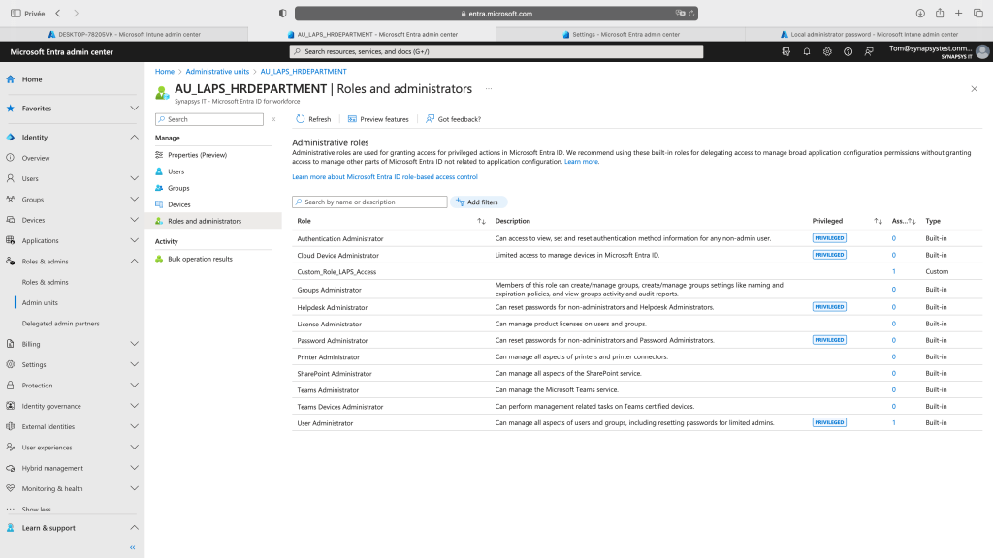Screen dimensions: 993x558
Task: Open Properties (Preview) in the Manage menu
Action: click(196, 155)
